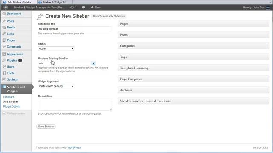The height and width of the screenshot is (153, 273).
Task: Click the Tools icon in the menu
Action: (x=4, y=73)
